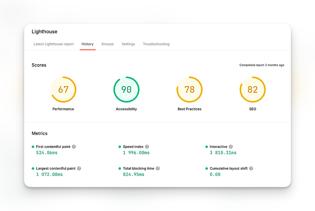Click the Speed index label

[133, 147]
